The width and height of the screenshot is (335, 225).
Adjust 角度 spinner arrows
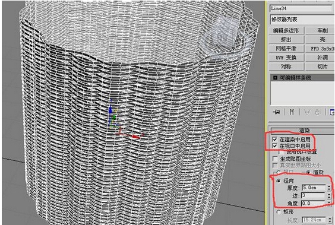click(x=329, y=203)
